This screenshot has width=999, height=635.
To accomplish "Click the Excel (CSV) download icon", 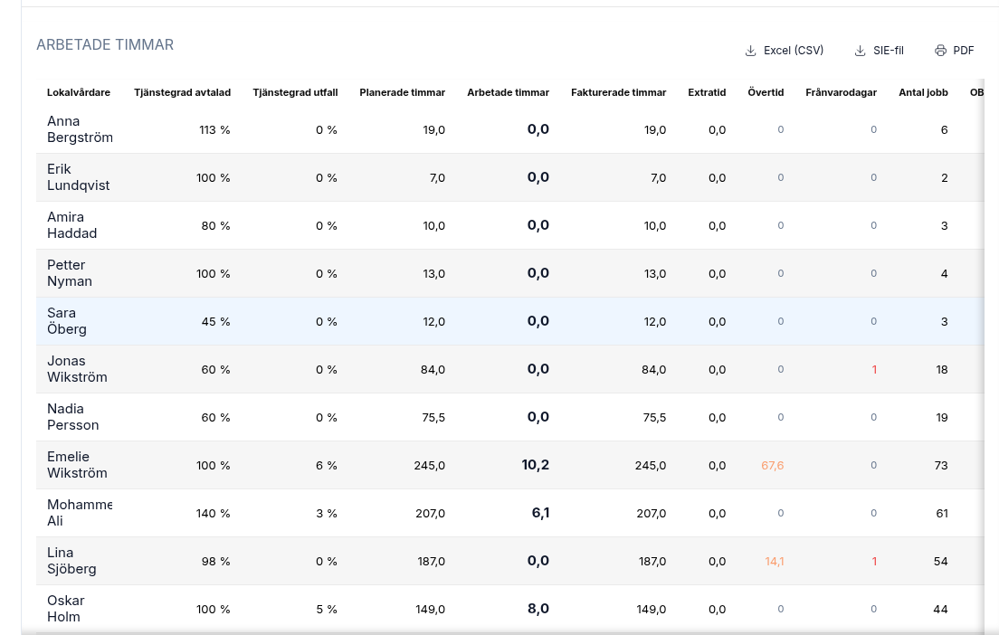I will coord(750,51).
